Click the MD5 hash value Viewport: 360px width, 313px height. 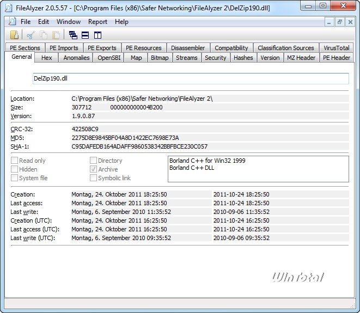tap(125, 138)
